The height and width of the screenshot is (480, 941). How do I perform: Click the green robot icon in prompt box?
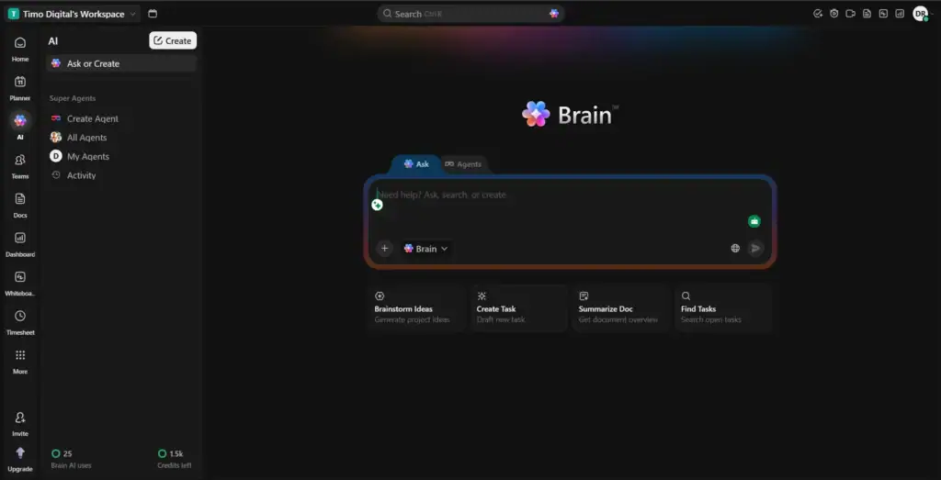click(x=754, y=221)
